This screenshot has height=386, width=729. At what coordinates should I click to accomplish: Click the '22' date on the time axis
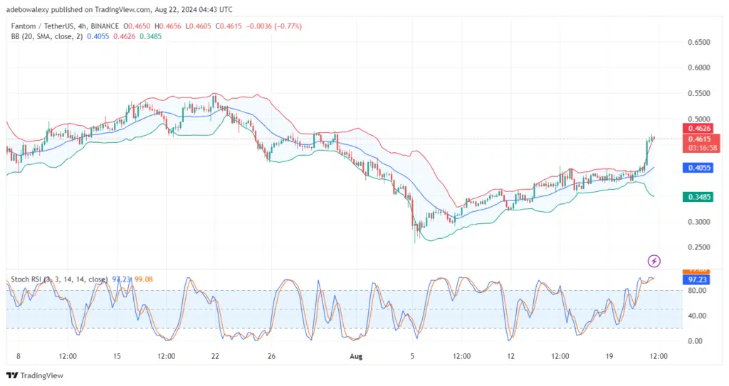[x=214, y=354]
